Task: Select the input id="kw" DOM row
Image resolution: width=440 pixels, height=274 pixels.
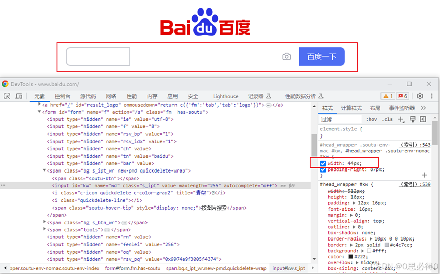Action: (155, 185)
